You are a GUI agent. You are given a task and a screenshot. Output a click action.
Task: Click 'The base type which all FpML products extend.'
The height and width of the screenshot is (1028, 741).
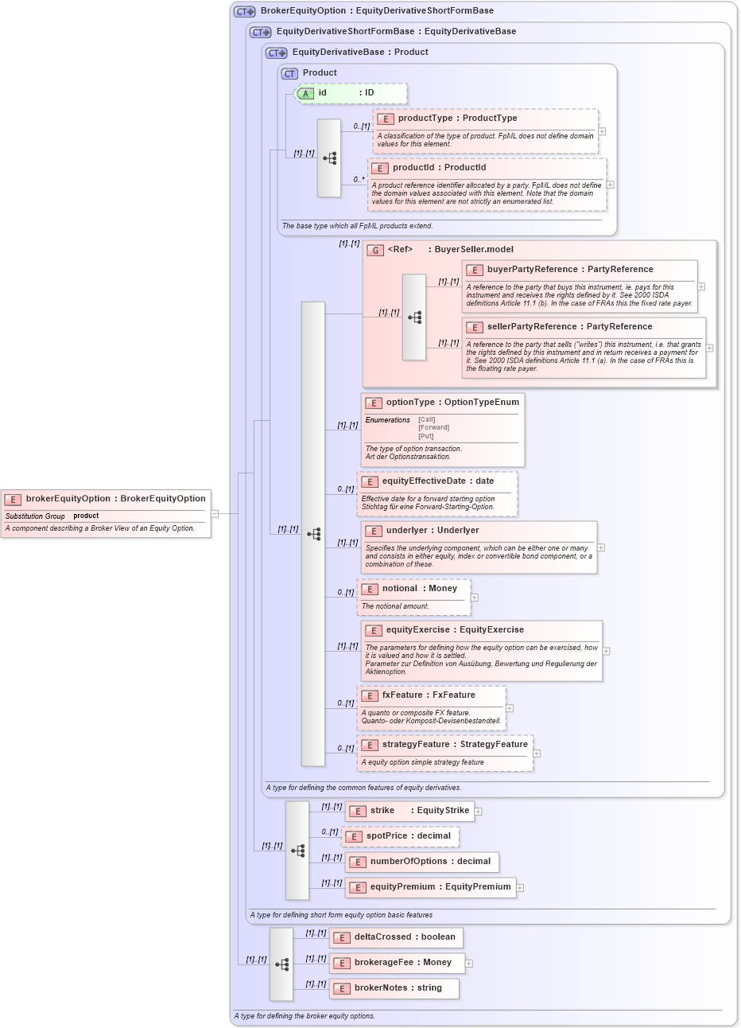358,226
